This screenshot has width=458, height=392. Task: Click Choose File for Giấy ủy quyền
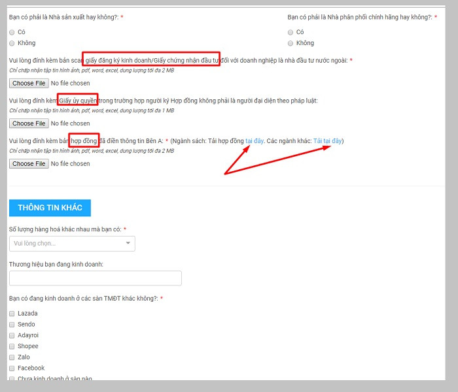coord(28,123)
